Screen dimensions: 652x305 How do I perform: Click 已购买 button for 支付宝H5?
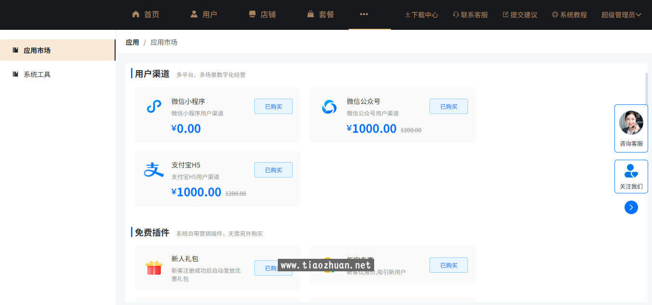[x=273, y=170]
